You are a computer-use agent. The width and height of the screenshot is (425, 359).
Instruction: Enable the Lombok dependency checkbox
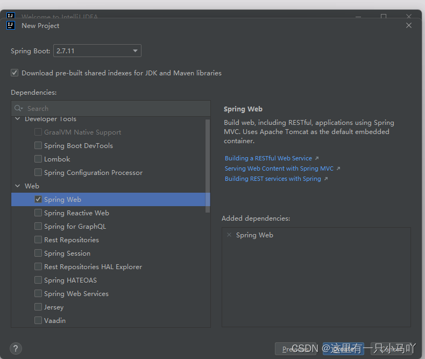pyautogui.click(x=38, y=159)
